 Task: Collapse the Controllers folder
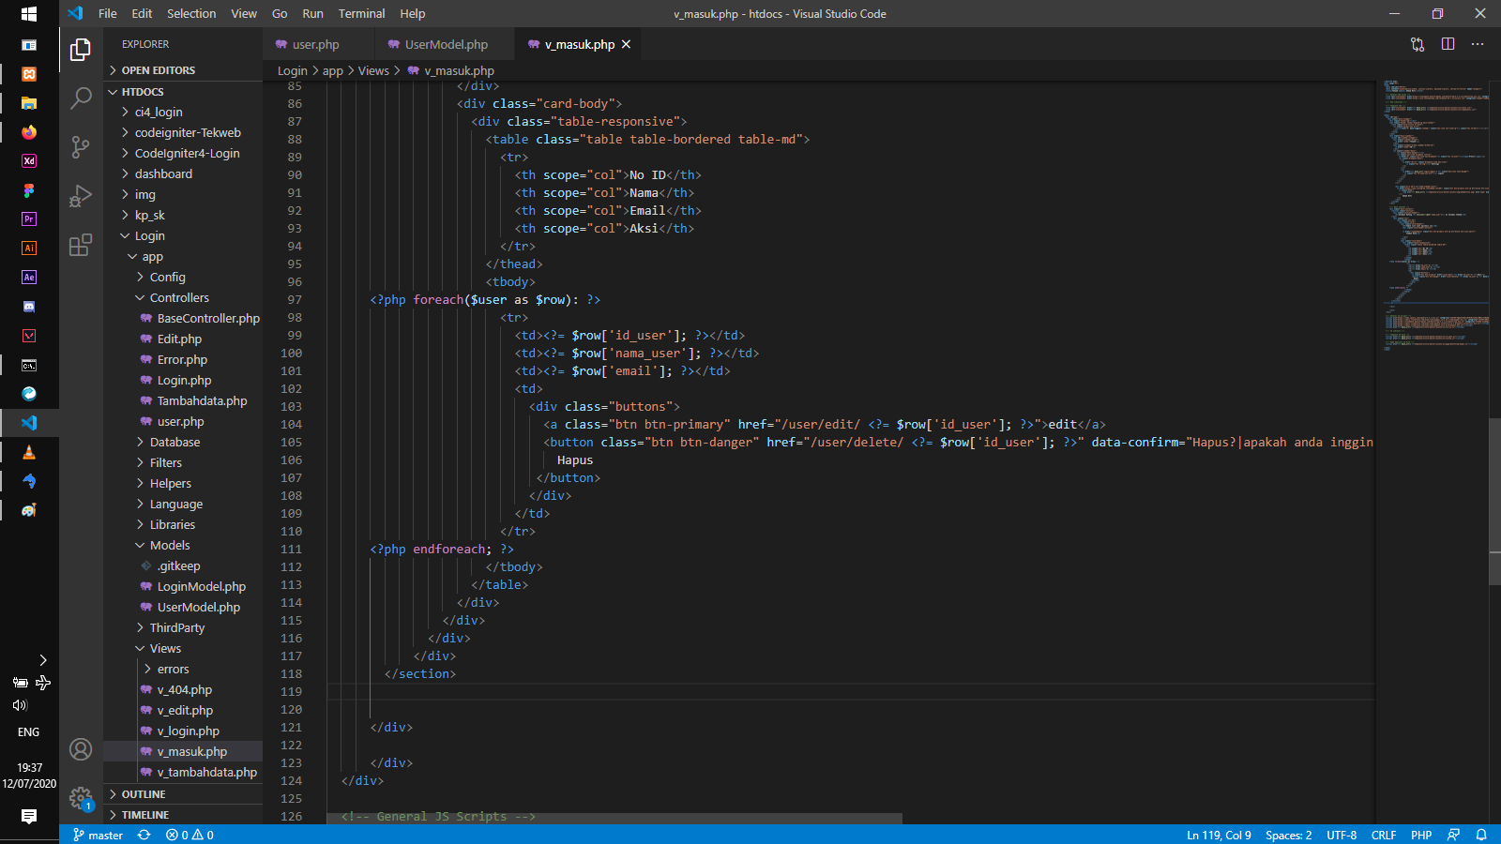(x=183, y=297)
